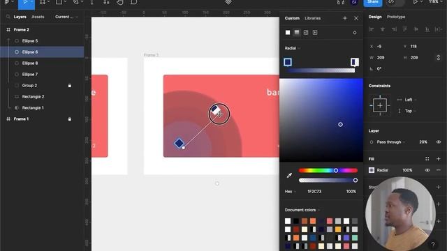
Task: Choose the video fill type icon
Action: [315, 33]
